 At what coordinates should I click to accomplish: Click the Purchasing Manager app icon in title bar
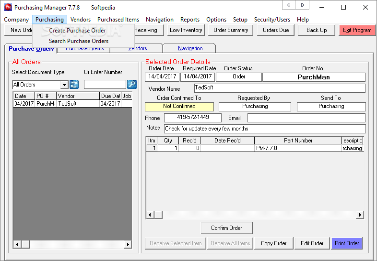click(x=8, y=8)
